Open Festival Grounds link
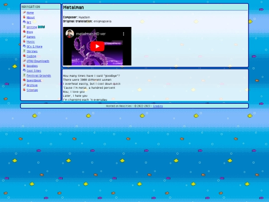 point(39,75)
